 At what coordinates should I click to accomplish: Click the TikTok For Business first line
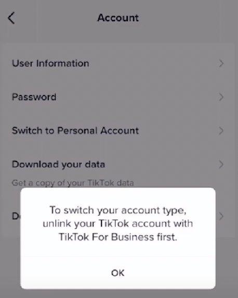point(118,237)
